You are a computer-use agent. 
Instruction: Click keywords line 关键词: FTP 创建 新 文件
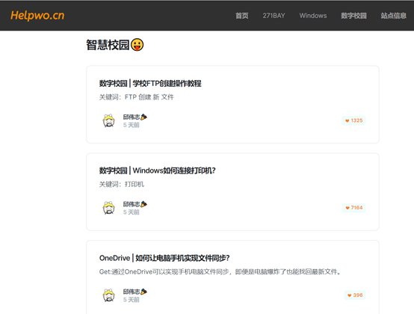coord(137,97)
